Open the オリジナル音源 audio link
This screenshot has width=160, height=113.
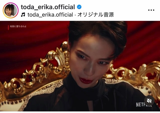[x=95, y=15]
